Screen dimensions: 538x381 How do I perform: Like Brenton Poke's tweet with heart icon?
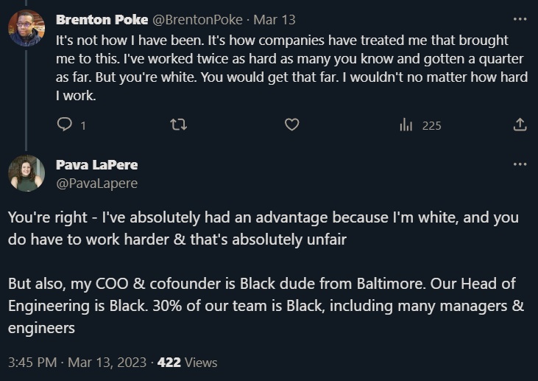[292, 125]
